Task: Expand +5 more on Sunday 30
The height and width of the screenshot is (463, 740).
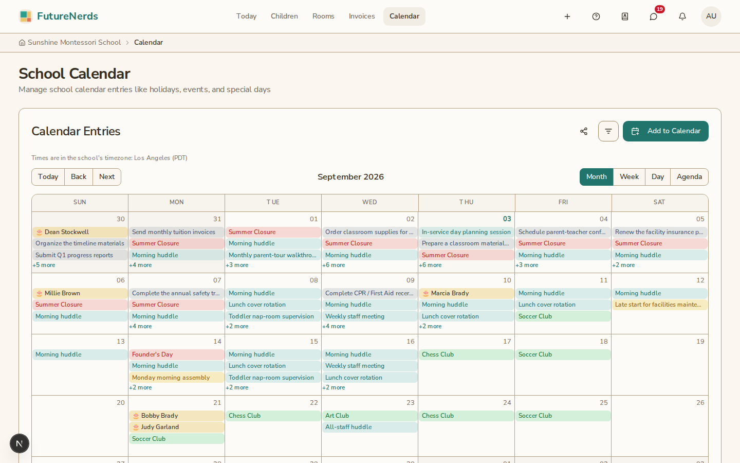Action: tap(44, 265)
